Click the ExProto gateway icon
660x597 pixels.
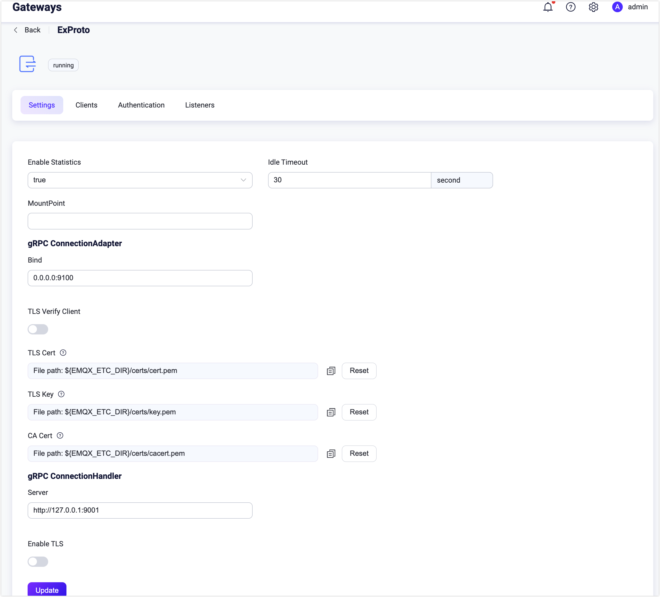28,64
